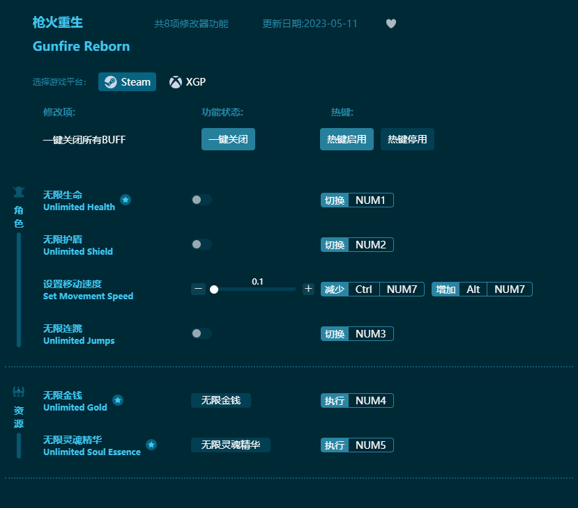Enable the Unlimited Health toggle
The width and height of the screenshot is (578, 508).
tap(201, 200)
